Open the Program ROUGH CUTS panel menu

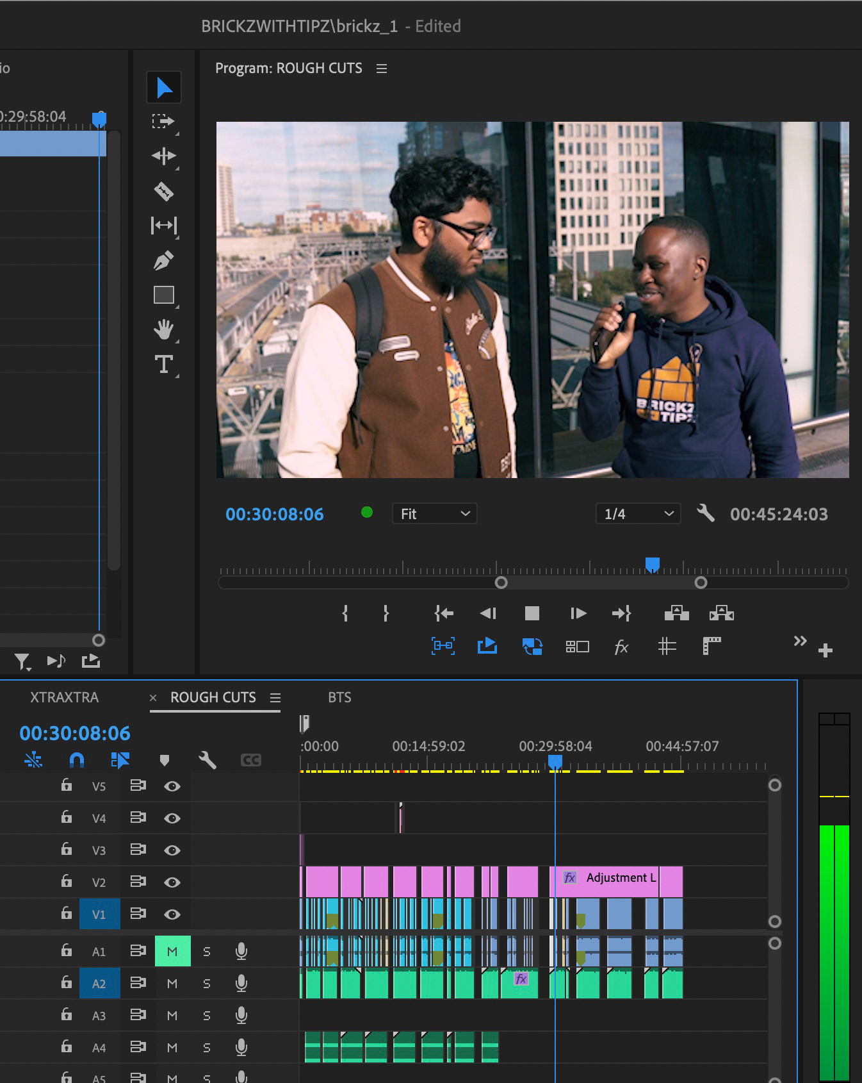coord(382,69)
